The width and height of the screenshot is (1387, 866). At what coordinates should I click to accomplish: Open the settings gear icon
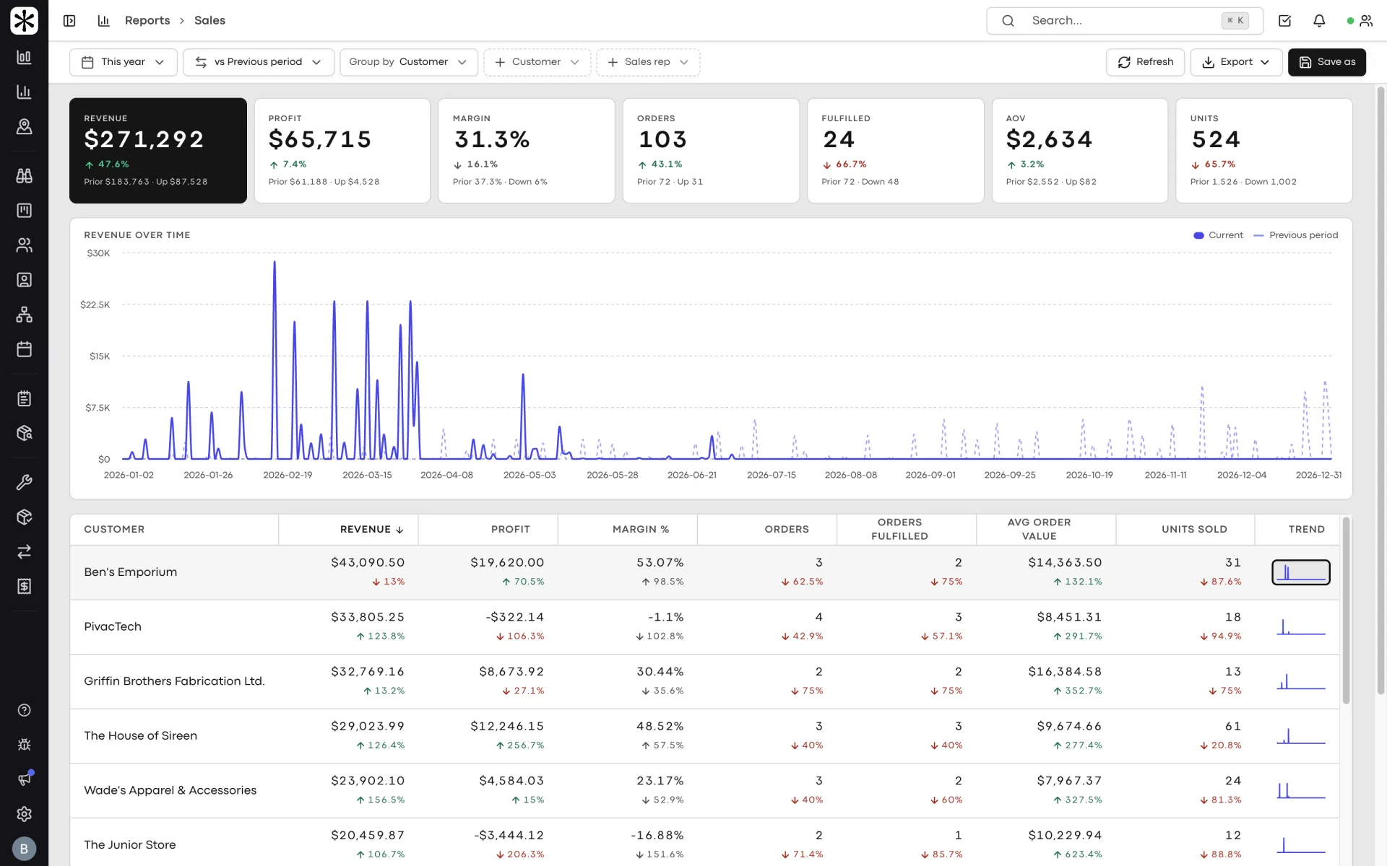click(24, 814)
